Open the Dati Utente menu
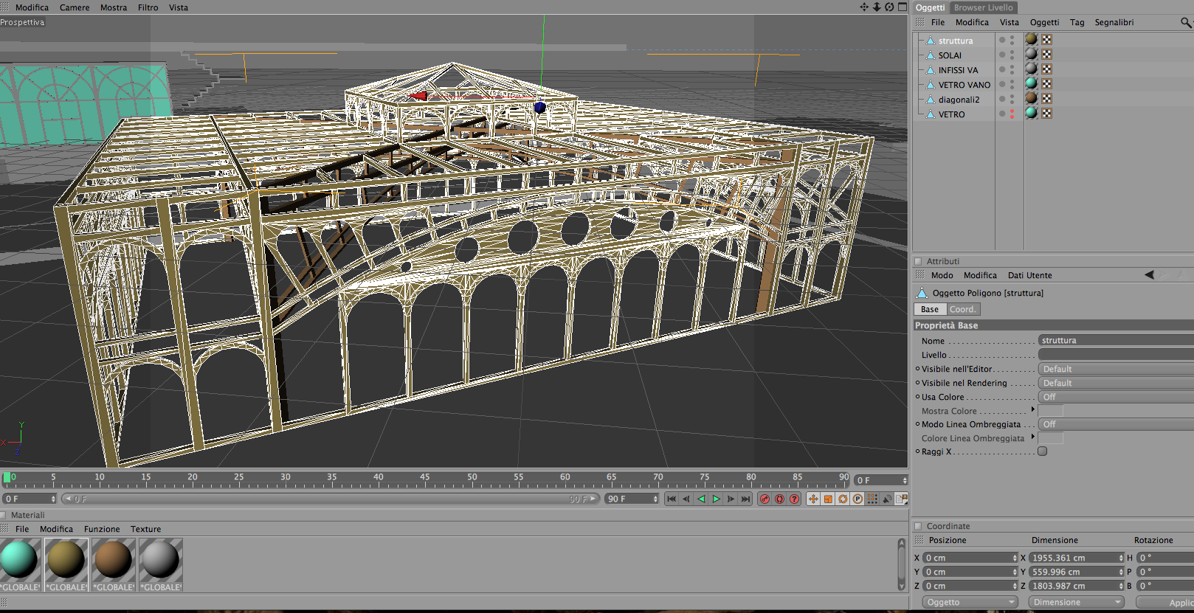1194x613 pixels. 1030,275
